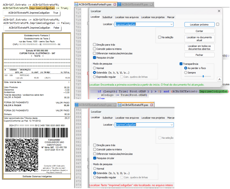The height and width of the screenshot is (189, 230).
Task: Enable Diferenciar maiúsculas/minúsculas in the lower dialog
Action: click(95, 154)
